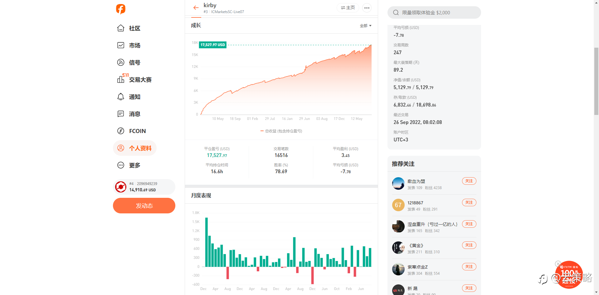Screen dimensions: 599x295
Task: Follow user 歃血为盟 with 关注 button
Action: pyautogui.click(x=469, y=181)
